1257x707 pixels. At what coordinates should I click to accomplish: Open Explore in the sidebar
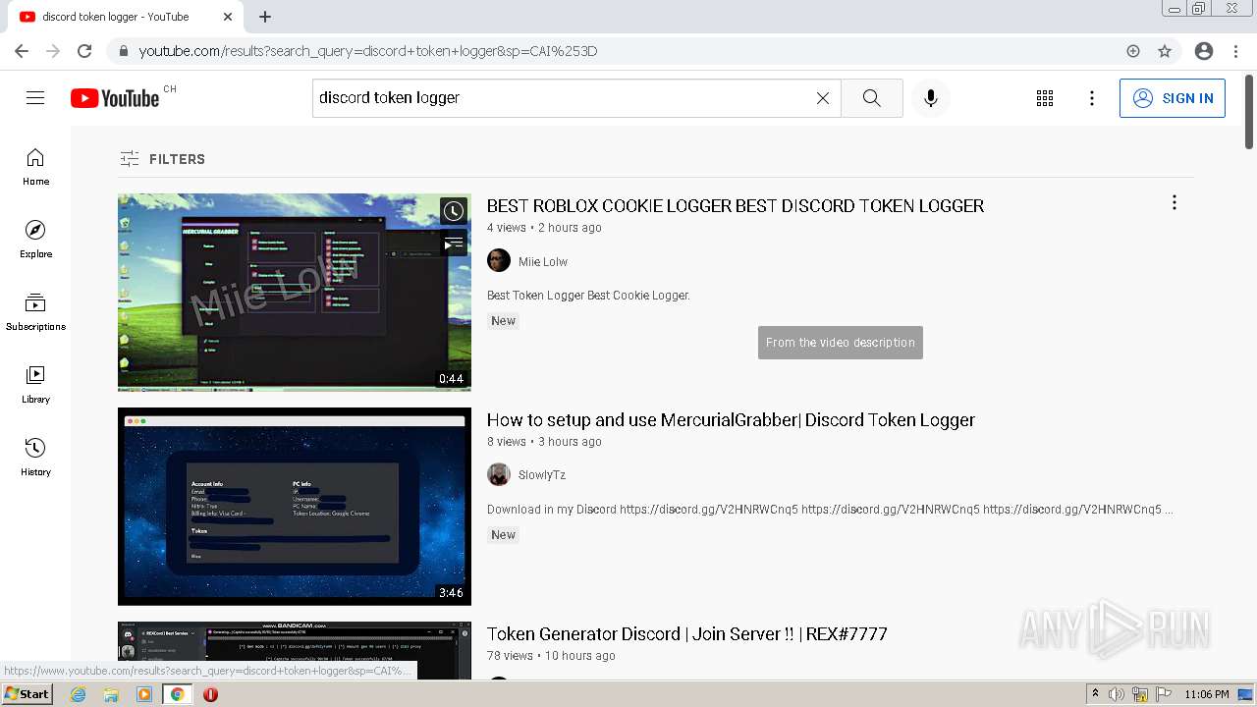click(x=35, y=240)
